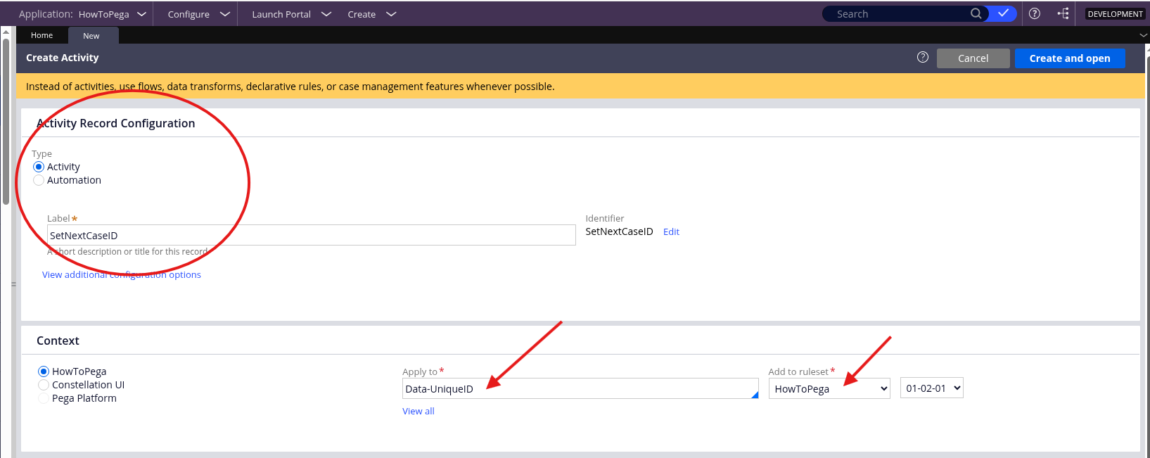Open the Add to ruleset HowToPega dropdown
This screenshot has width=1150, height=458.
[829, 388]
